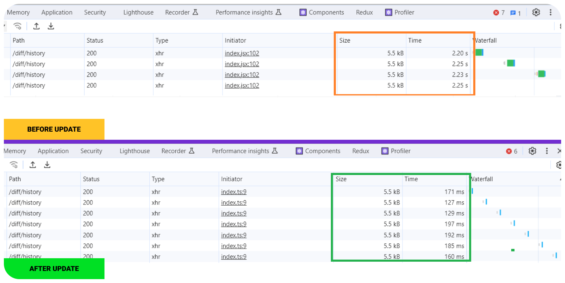
Task: Open the kebab menu in the after-update panel
Action: (547, 151)
